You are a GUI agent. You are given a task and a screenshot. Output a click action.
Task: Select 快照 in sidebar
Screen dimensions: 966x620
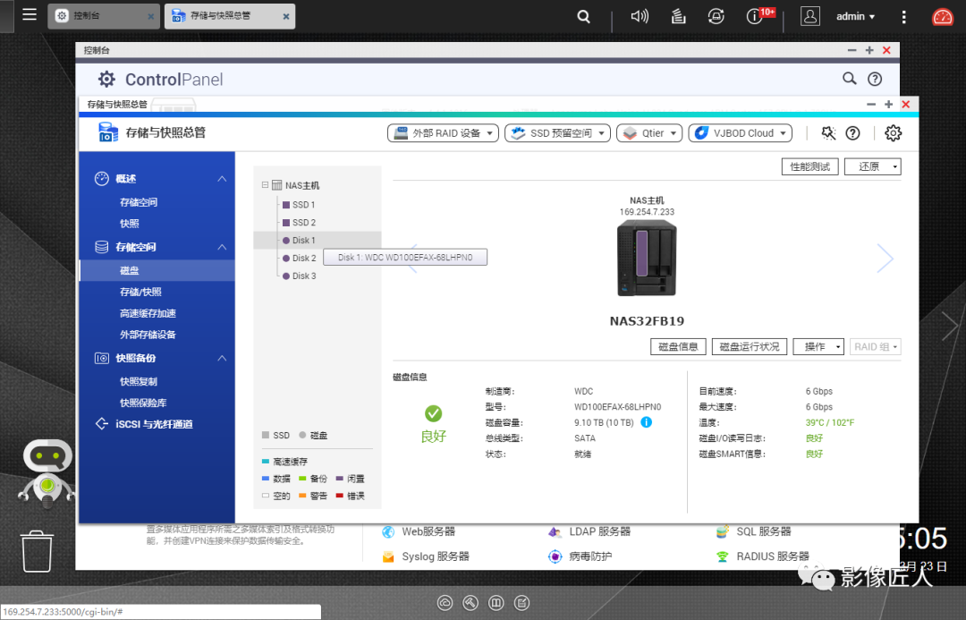[130, 223]
